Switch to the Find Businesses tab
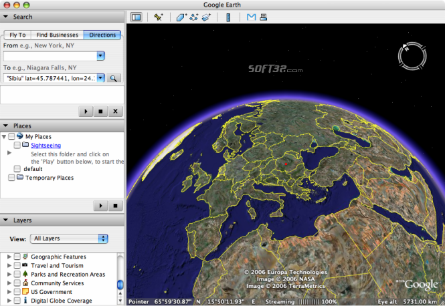The height and width of the screenshot is (306, 445). click(58, 35)
